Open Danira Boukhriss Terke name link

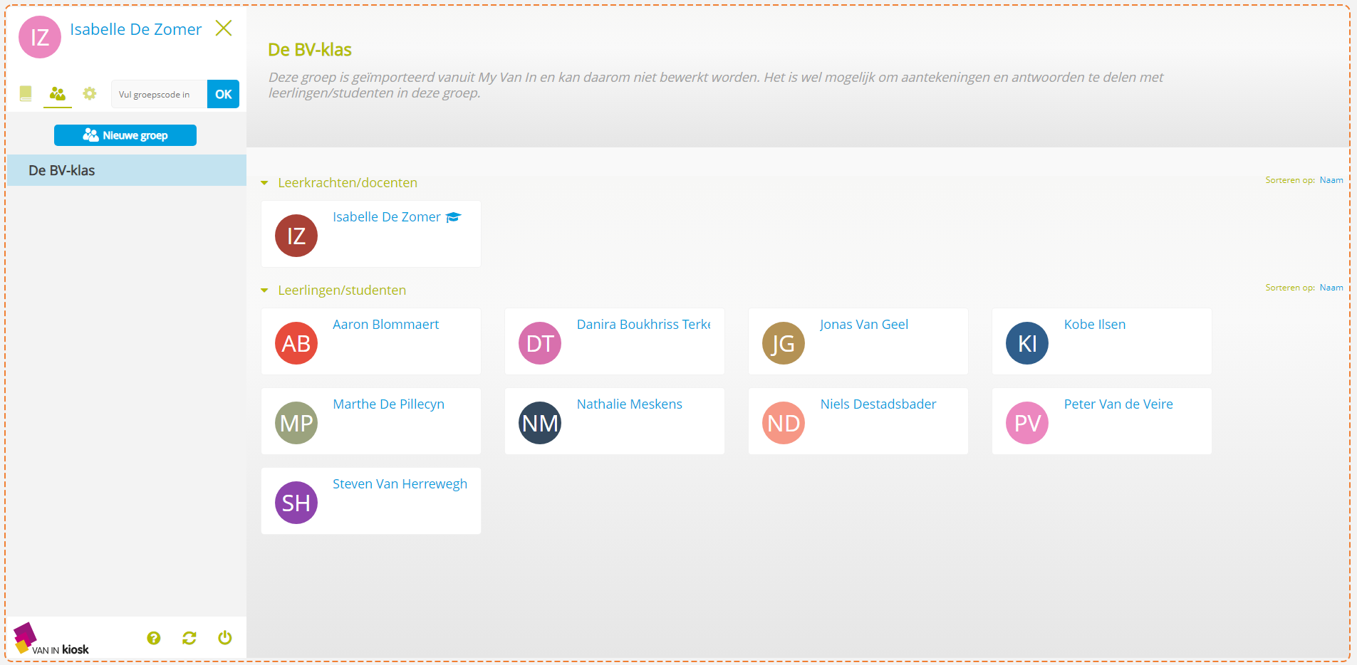pos(644,325)
